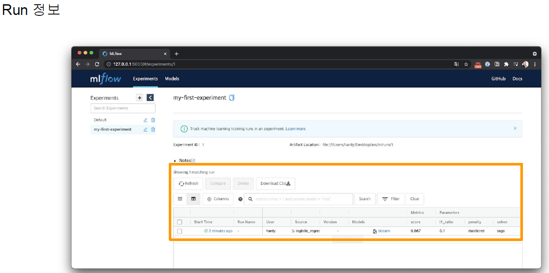Screen dimensions: 549x273
Task: Open the browser translate icon
Action: (x=456, y=64)
